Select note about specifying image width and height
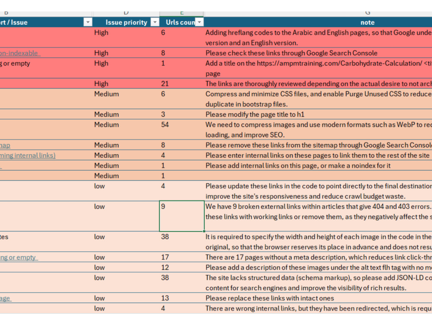Viewport: 432px width, 324px height. pos(318,242)
